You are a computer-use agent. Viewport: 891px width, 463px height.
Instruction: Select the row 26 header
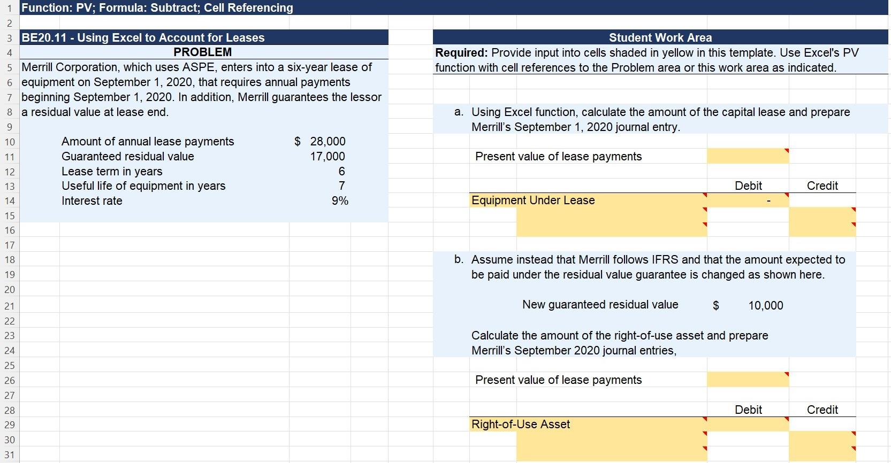click(x=10, y=380)
